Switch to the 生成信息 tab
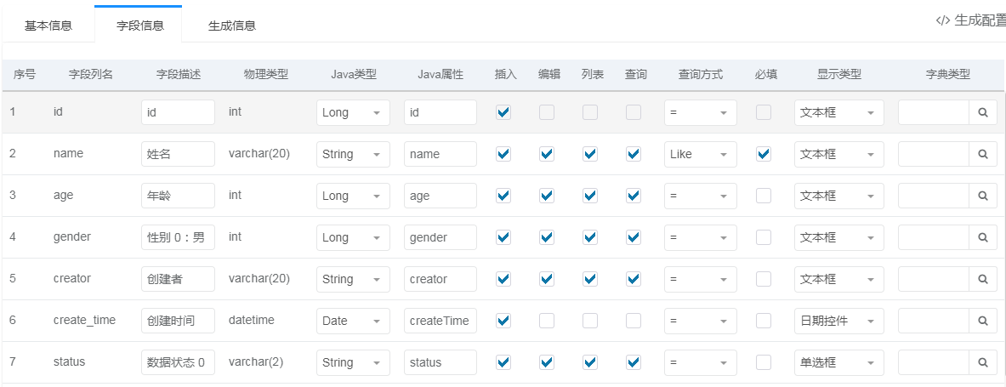The width and height of the screenshot is (1006, 387). (232, 25)
